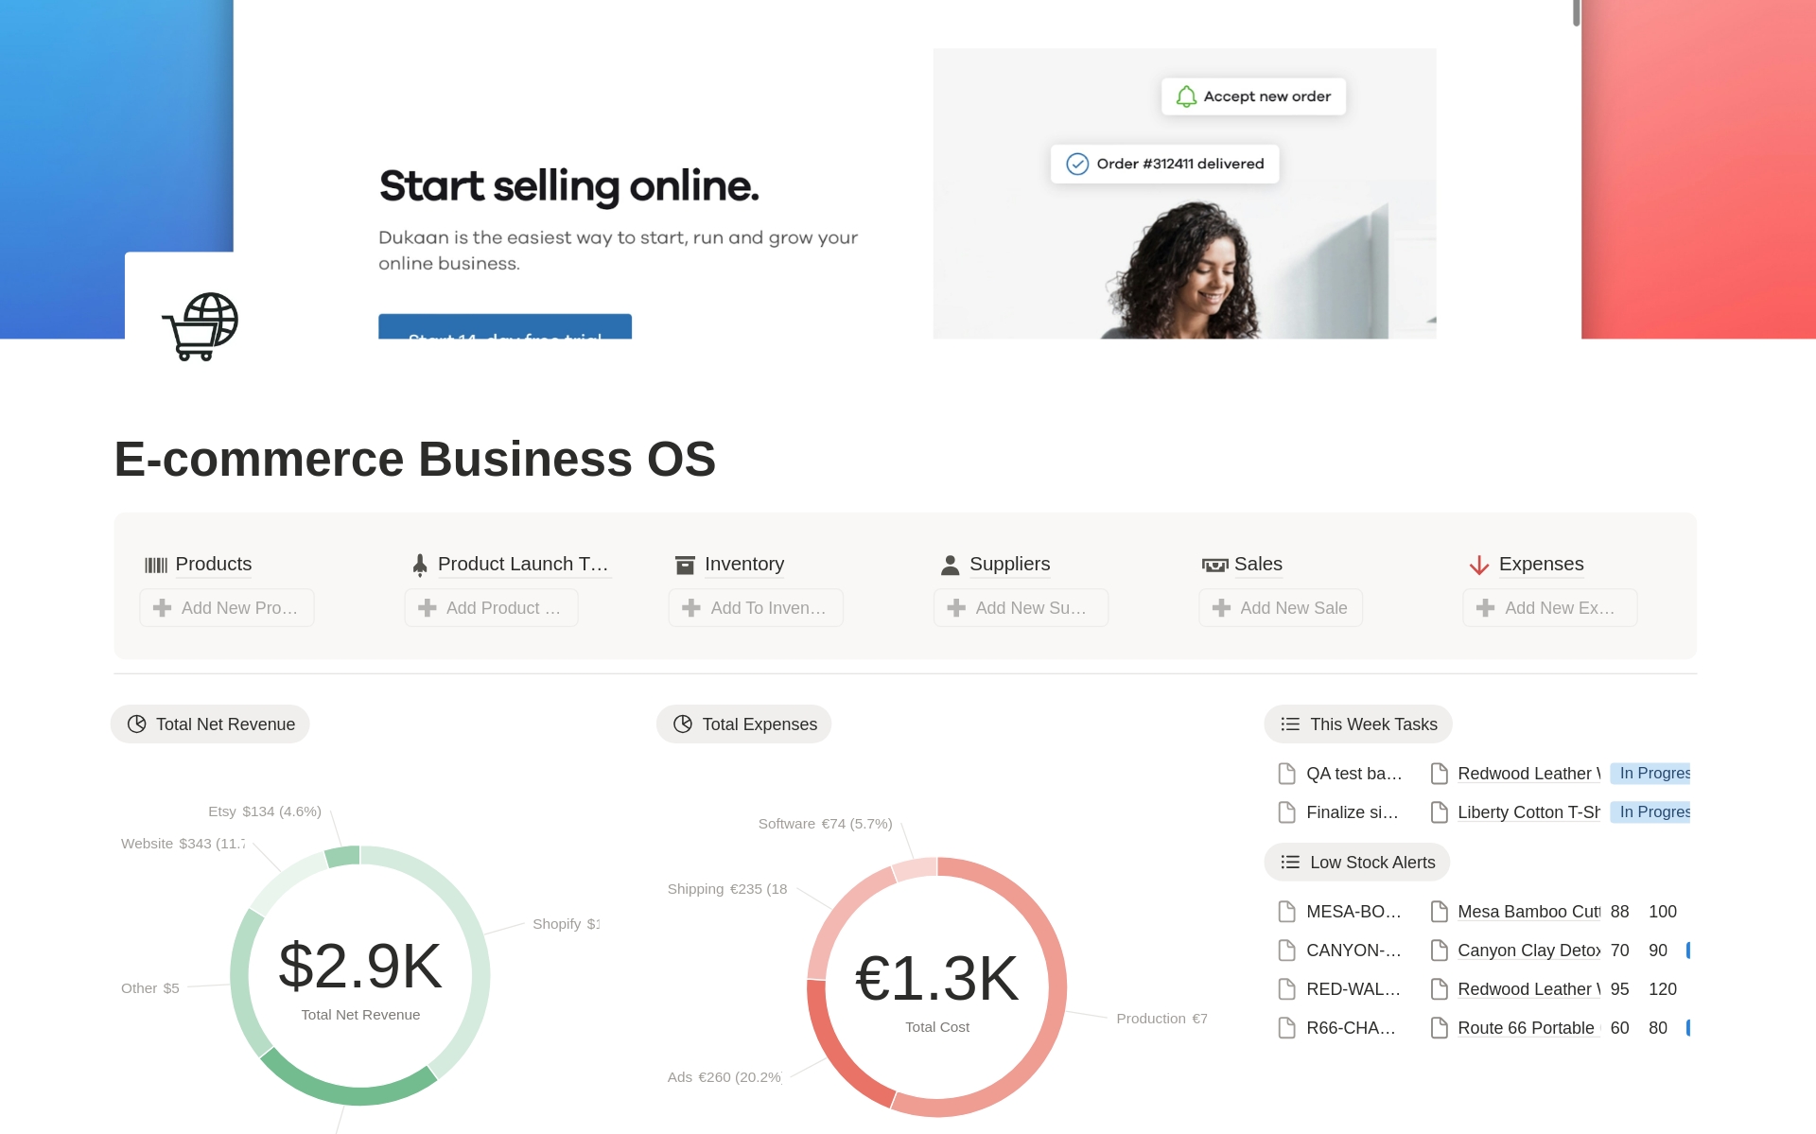Click the Add To Inventory button
The image size is (1816, 1134).
point(756,608)
